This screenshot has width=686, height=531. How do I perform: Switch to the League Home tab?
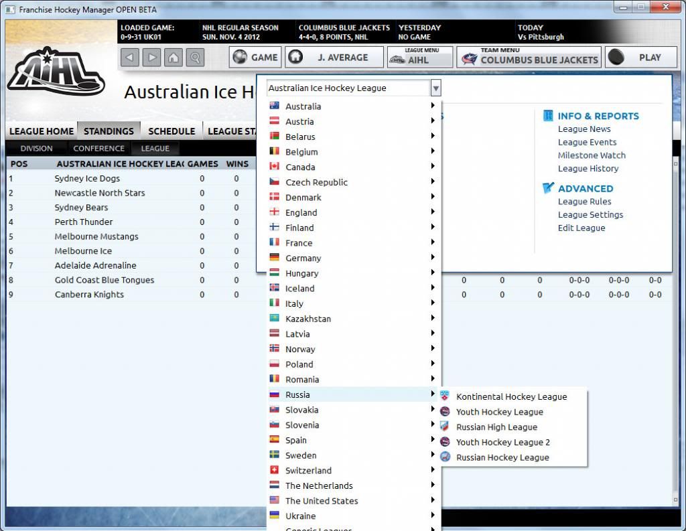(x=42, y=131)
